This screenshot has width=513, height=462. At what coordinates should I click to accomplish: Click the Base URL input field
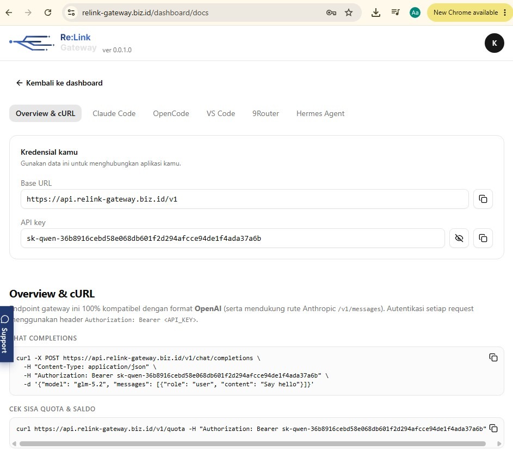[244, 199]
